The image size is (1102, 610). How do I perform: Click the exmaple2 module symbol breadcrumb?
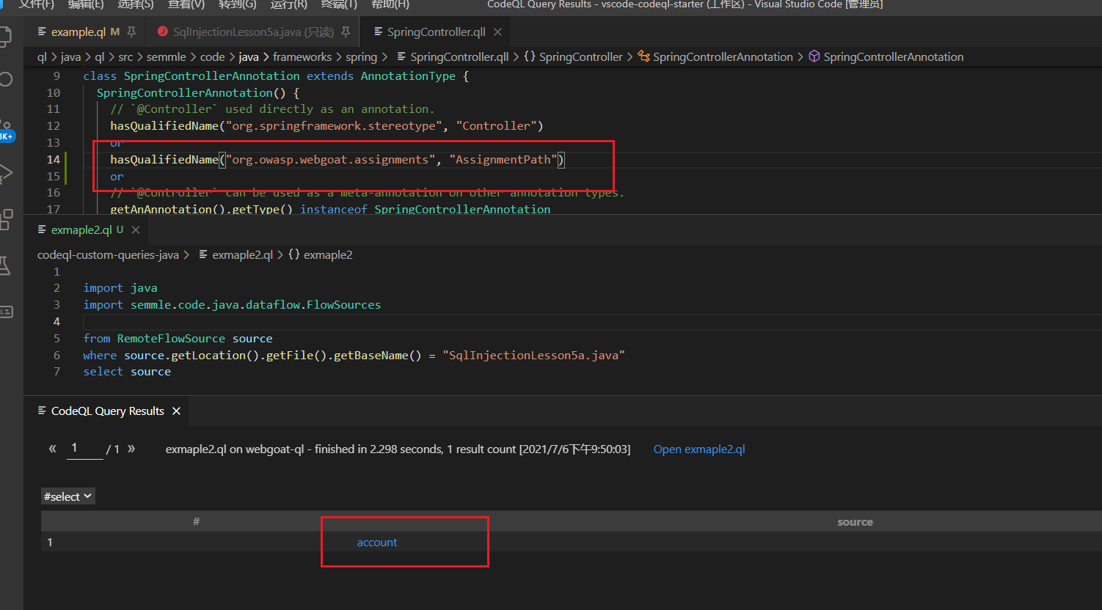[320, 255]
